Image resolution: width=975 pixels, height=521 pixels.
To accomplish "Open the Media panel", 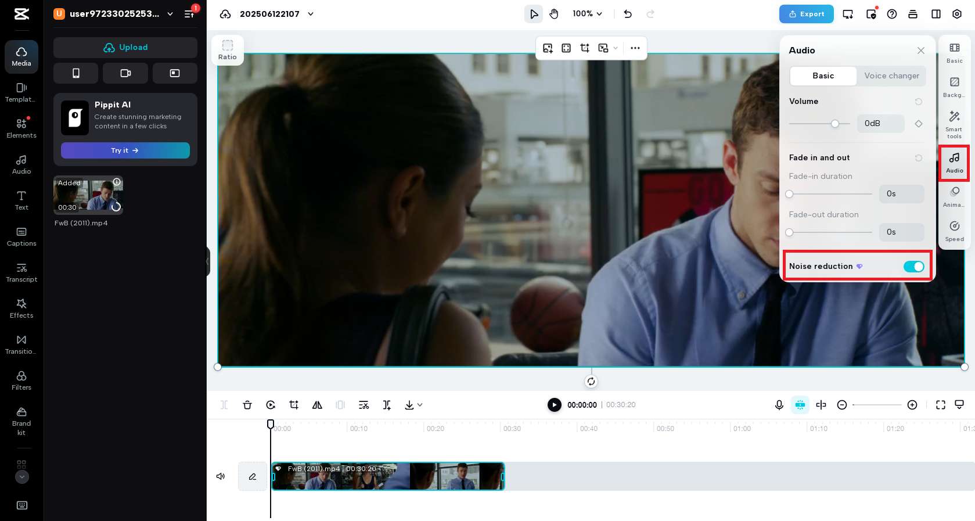I will [x=21, y=56].
